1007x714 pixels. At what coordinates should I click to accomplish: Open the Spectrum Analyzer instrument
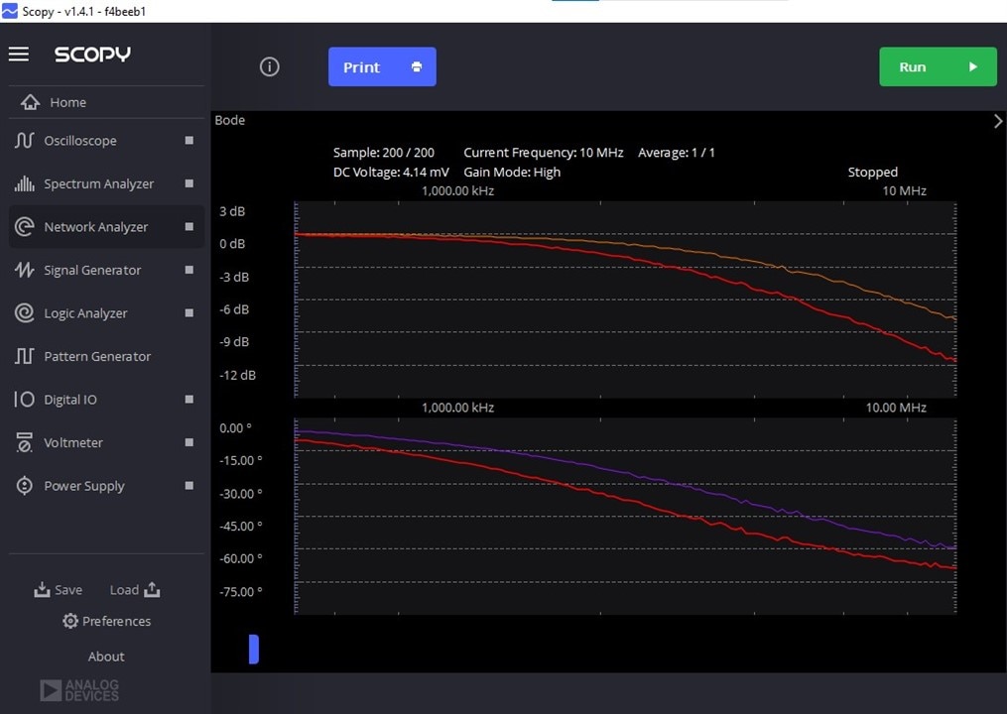pyautogui.click(x=98, y=184)
